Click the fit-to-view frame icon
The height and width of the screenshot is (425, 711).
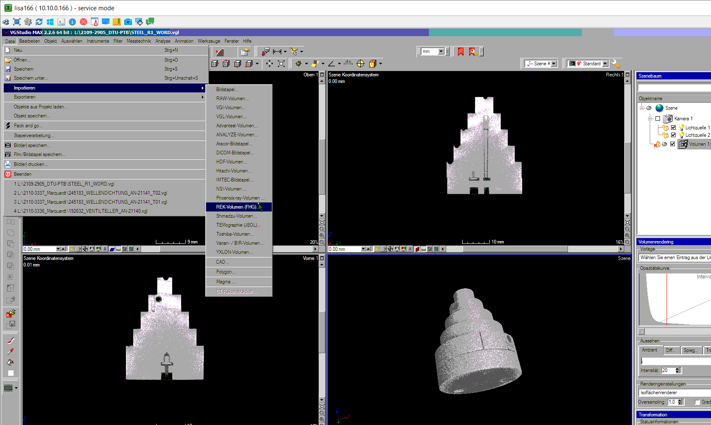coord(281,64)
